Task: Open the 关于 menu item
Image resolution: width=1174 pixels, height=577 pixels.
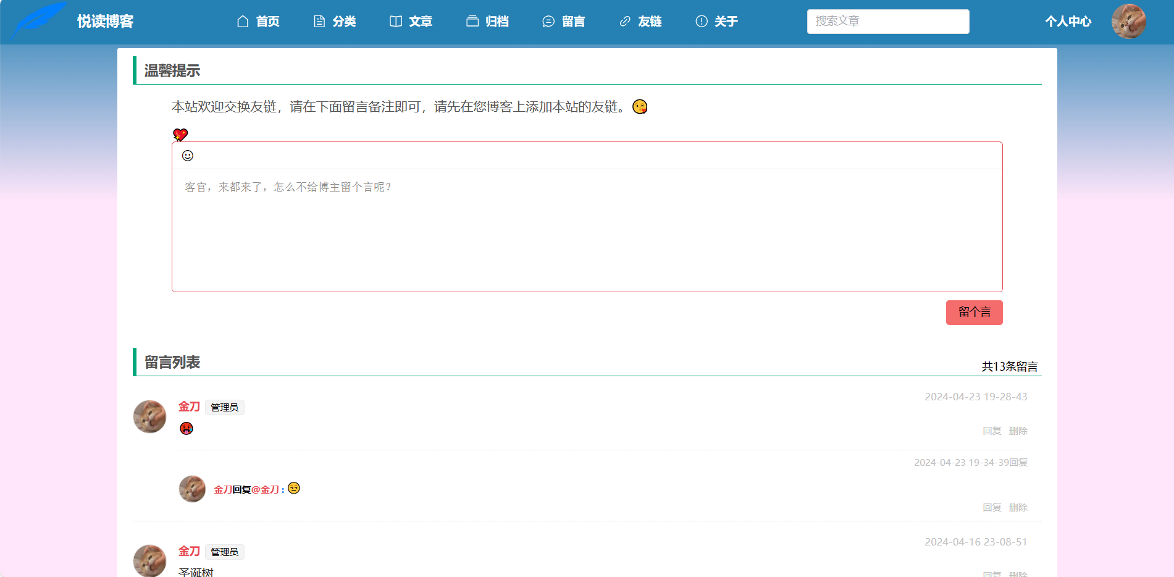Action: pos(727,22)
